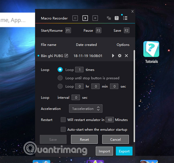Close the Macro Recorder panel

(133, 11)
